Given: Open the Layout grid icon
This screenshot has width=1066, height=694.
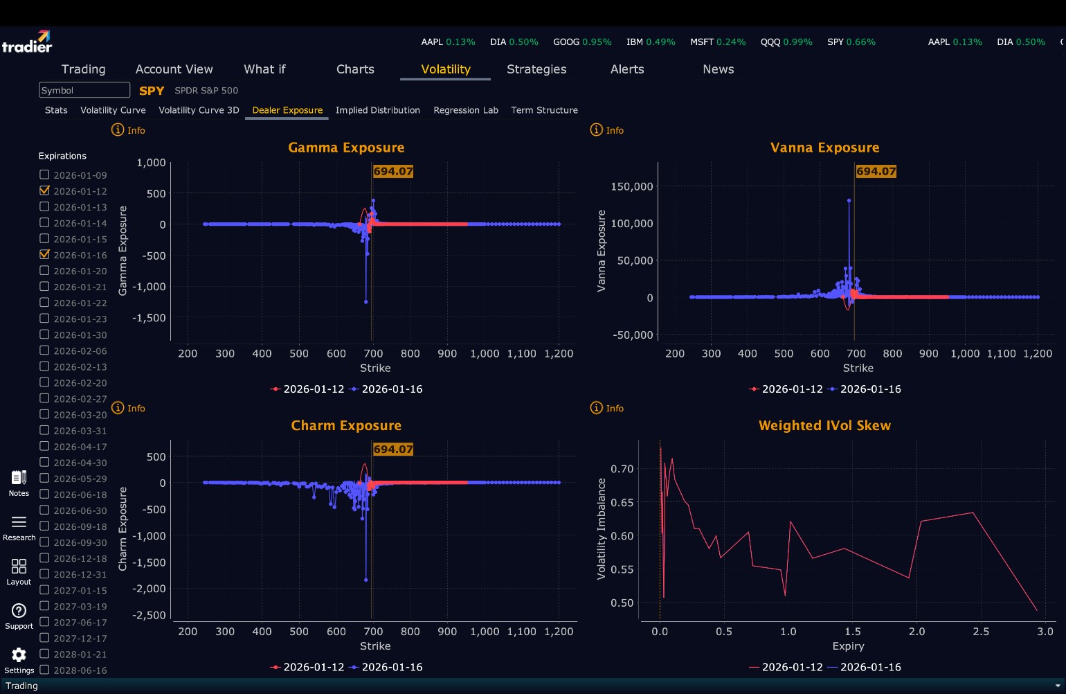Looking at the screenshot, I should point(19,567).
